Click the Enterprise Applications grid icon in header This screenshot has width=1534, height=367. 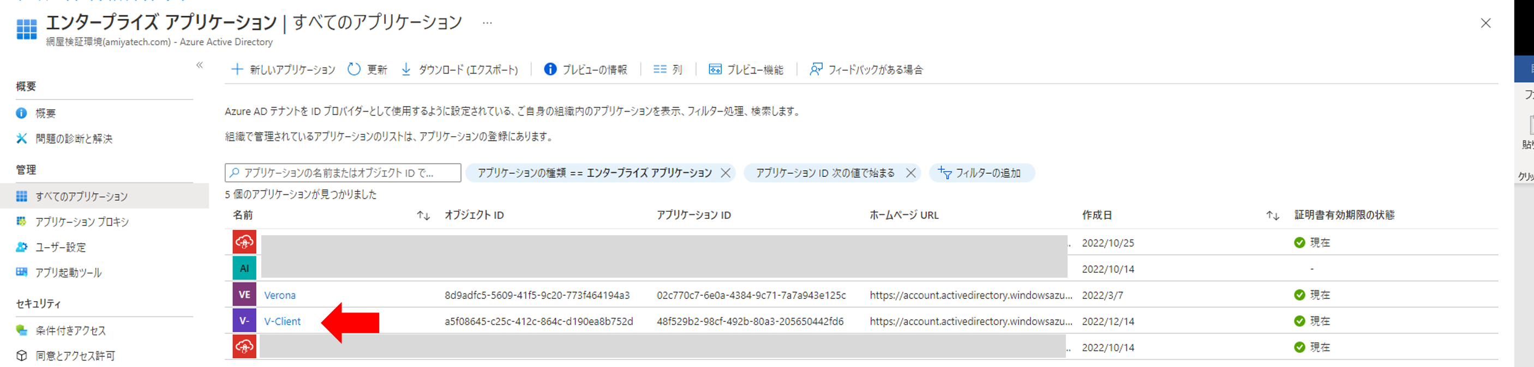pyautogui.click(x=27, y=29)
